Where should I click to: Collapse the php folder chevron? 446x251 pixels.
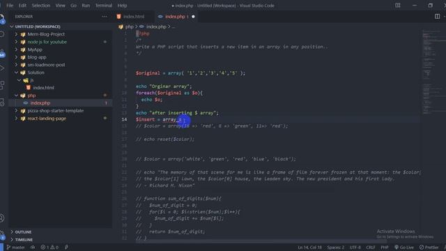pos(16,96)
